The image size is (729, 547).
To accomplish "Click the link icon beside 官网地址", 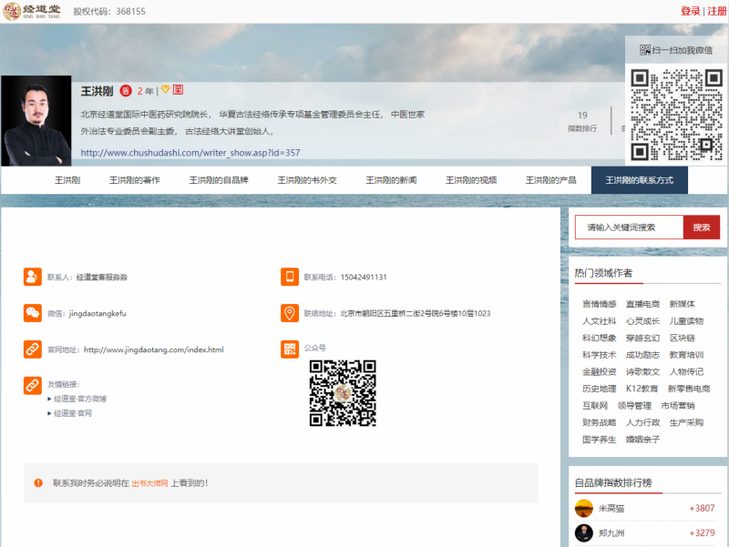I will [33, 349].
